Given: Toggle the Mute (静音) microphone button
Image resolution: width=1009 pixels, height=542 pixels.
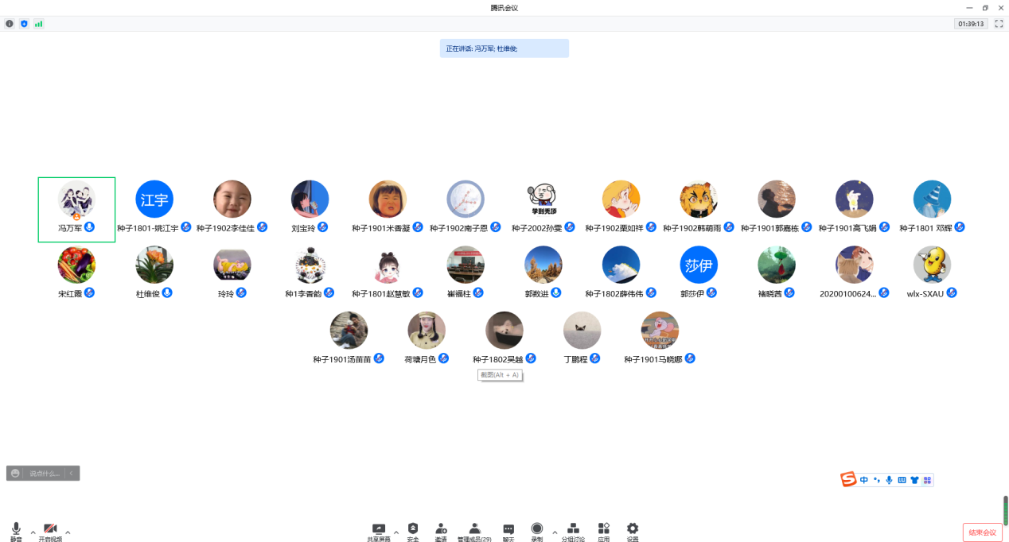Looking at the screenshot, I should click(x=16, y=531).
